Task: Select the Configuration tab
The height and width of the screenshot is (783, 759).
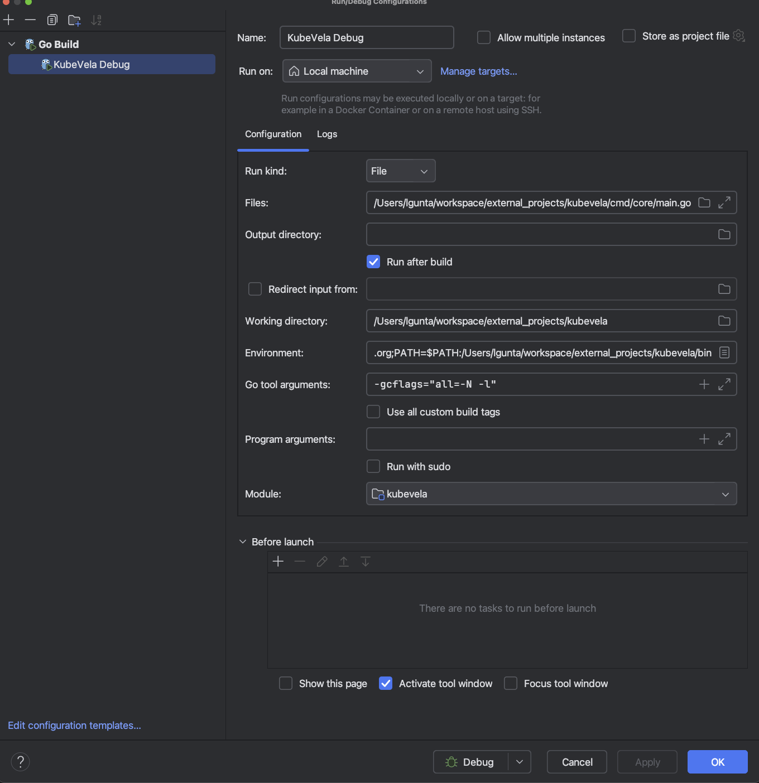Action: [273, 134]
